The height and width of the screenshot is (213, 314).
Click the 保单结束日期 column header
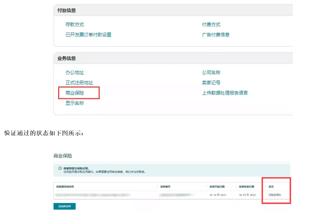pyautogui.click(x=247, y=187)
